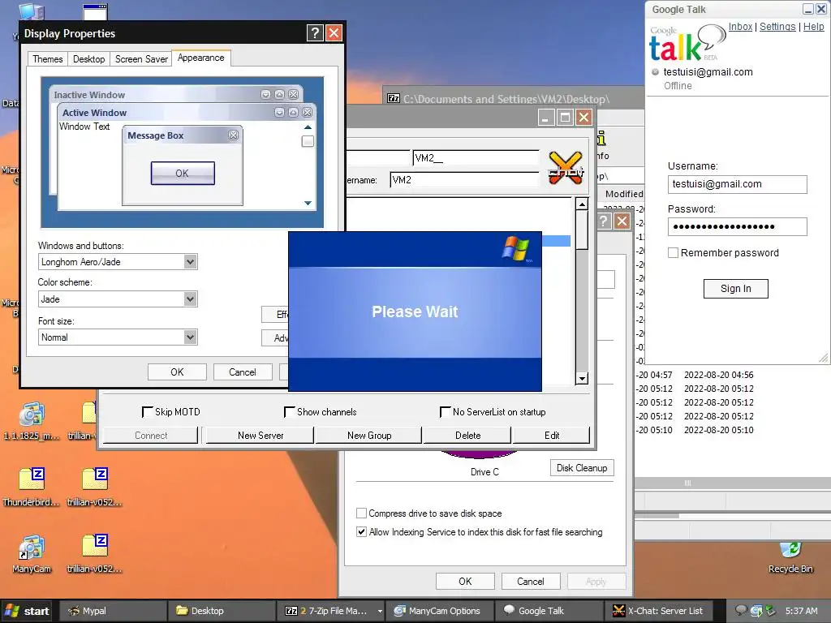Screen dimensions: 831x623
Task: Open Google Talk Settings link
Action: pos(777,27)
